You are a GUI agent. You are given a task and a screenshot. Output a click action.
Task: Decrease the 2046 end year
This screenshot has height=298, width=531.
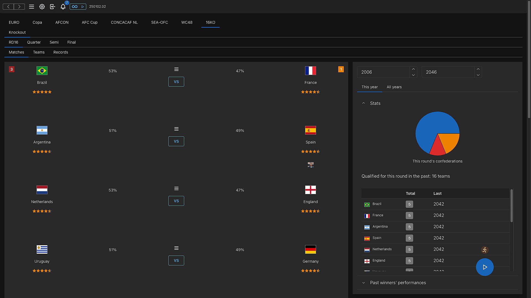pyautogui.click(x=478, y=75)
